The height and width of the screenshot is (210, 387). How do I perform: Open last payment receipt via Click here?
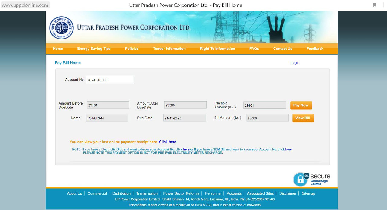[168, 142]
